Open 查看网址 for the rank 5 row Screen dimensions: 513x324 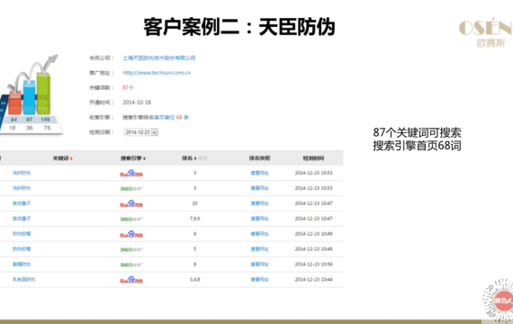260,249
